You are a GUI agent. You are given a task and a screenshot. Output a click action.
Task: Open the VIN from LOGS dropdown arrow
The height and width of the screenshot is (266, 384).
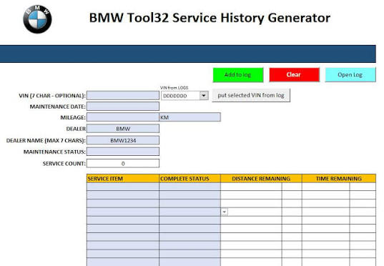coord(204,96)
